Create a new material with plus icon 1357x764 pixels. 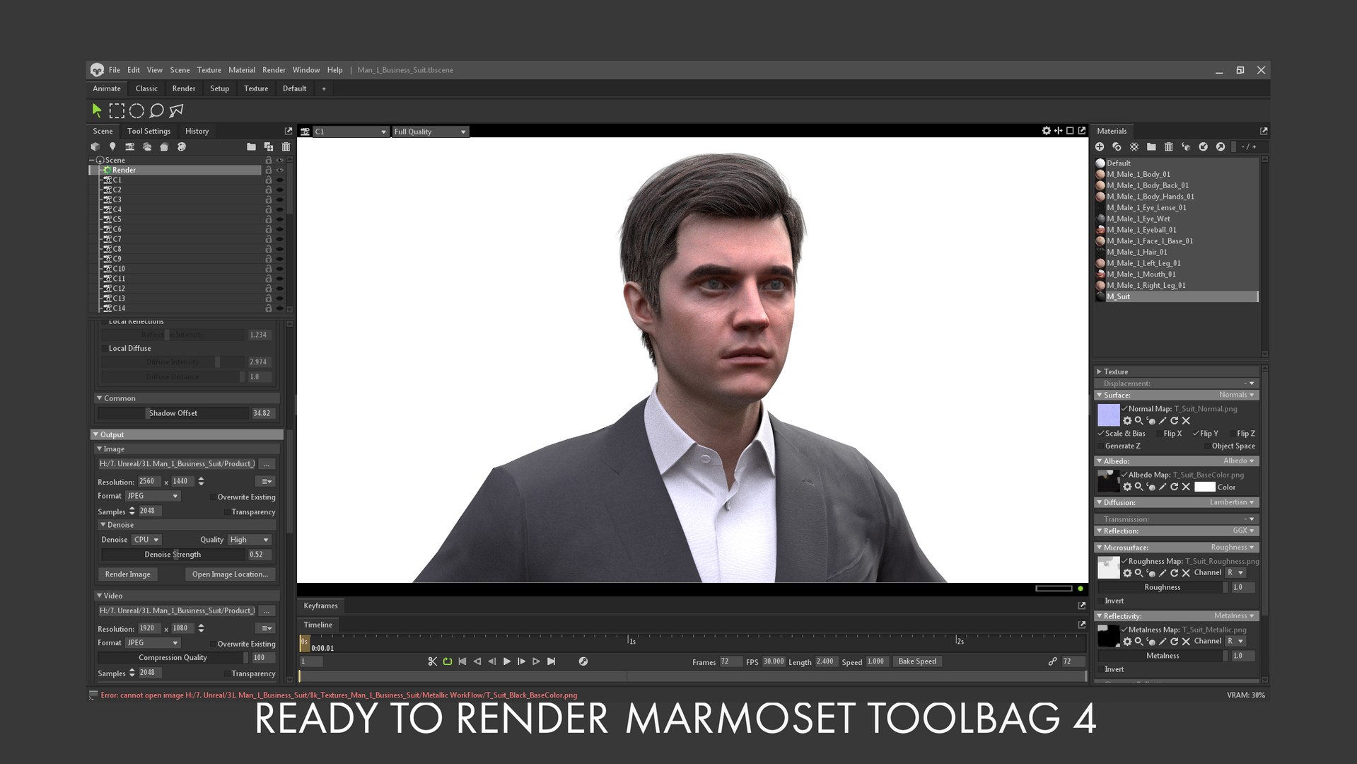point(1100,146)
